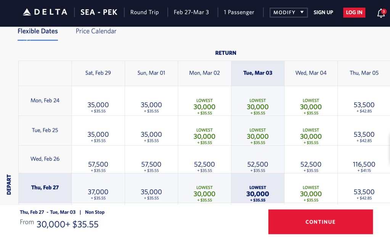
Task: Click the SEA - PEK route label
Action: click(x=99, y=12)
